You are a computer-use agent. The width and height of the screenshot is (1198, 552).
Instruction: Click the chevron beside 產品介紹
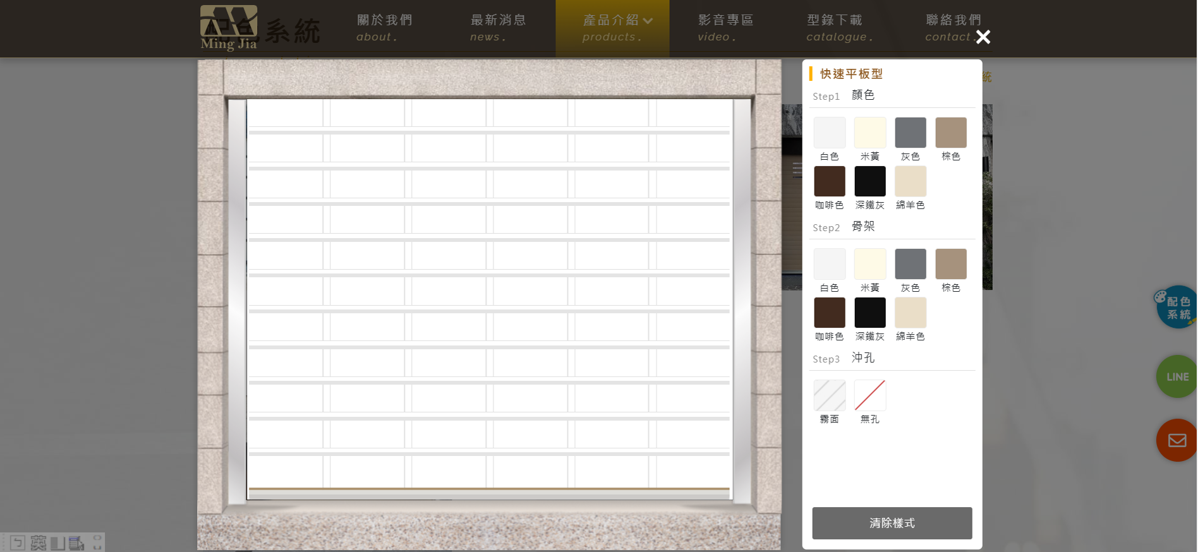coord(648,21)
